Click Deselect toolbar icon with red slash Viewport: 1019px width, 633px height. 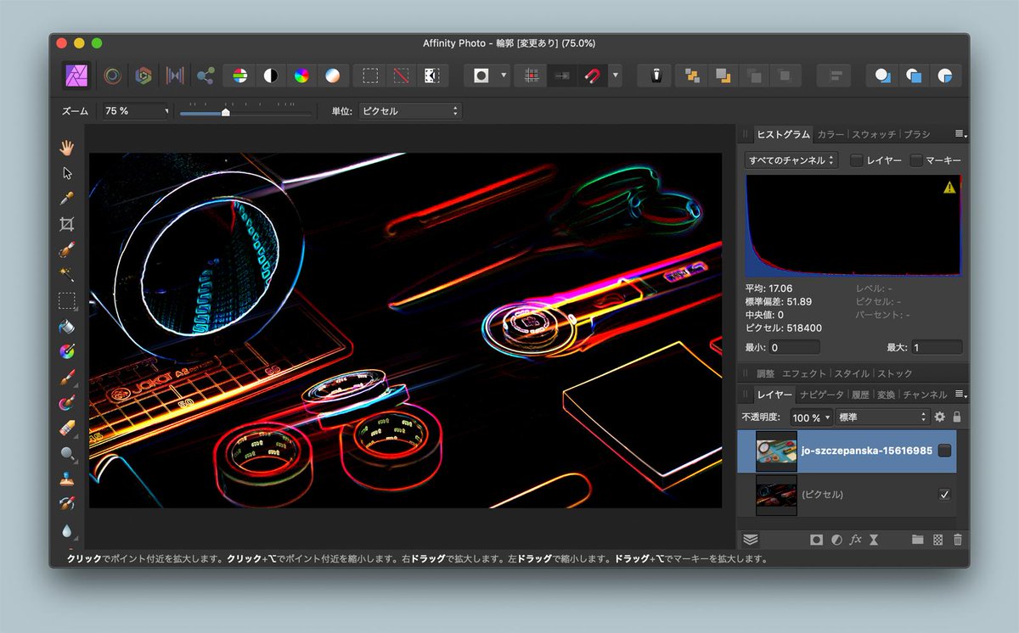pyautogui.click(x=401, y=76)
